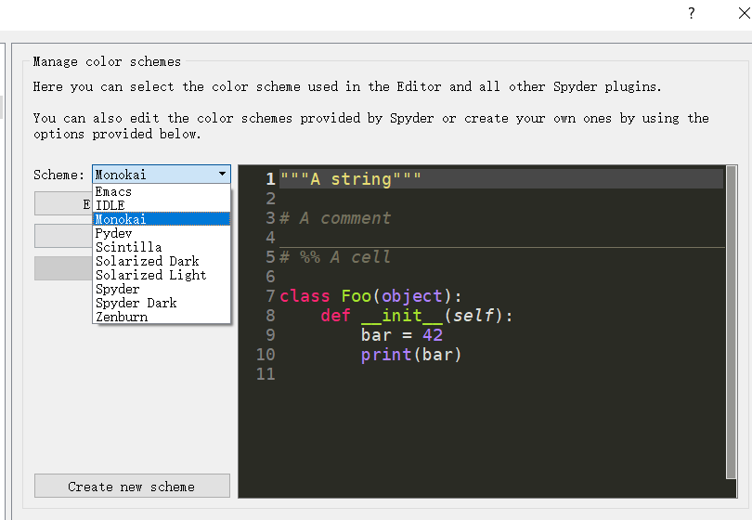This screenshot has width=752, height=520.
Task: Click line number 11 in preview
Action: tap(266, 373)
